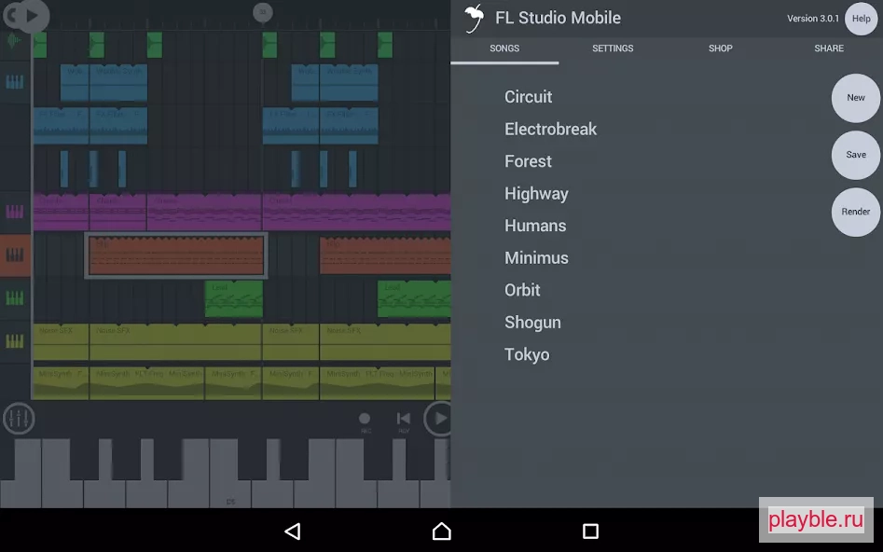Click the playhead marker on timeline ruler

[262, 12]
